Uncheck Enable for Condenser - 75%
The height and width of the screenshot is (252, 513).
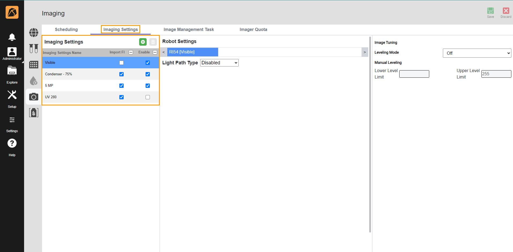point(148,74)
